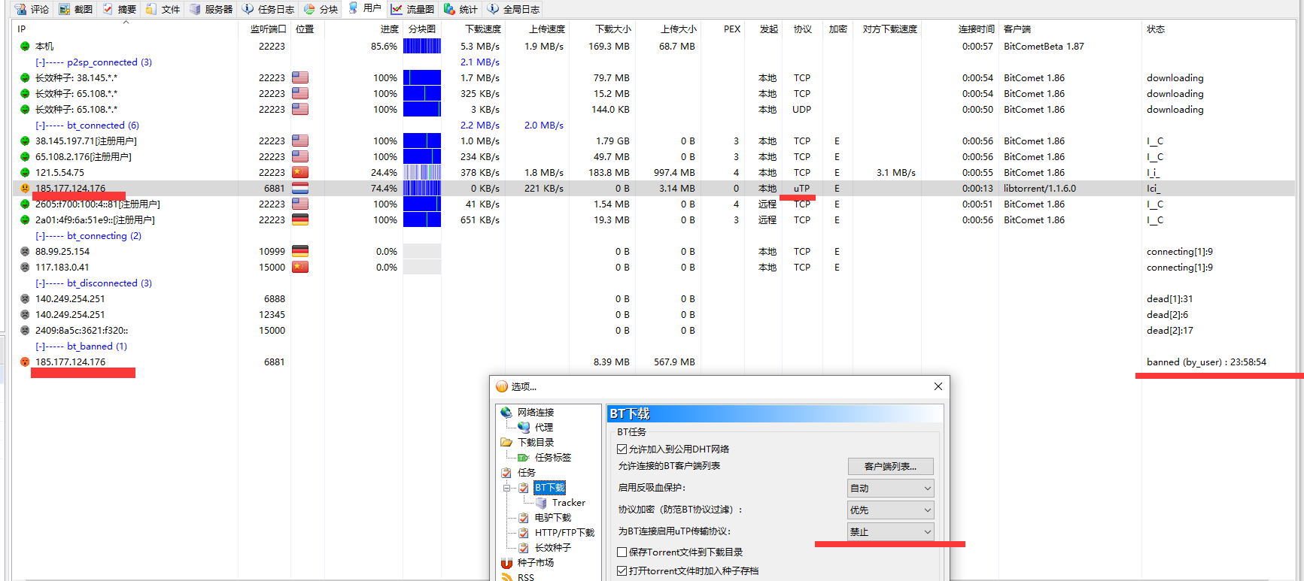Open the 全局日志 global log tab
This screenshot has width=1304, height=581.
click(514, 9)
